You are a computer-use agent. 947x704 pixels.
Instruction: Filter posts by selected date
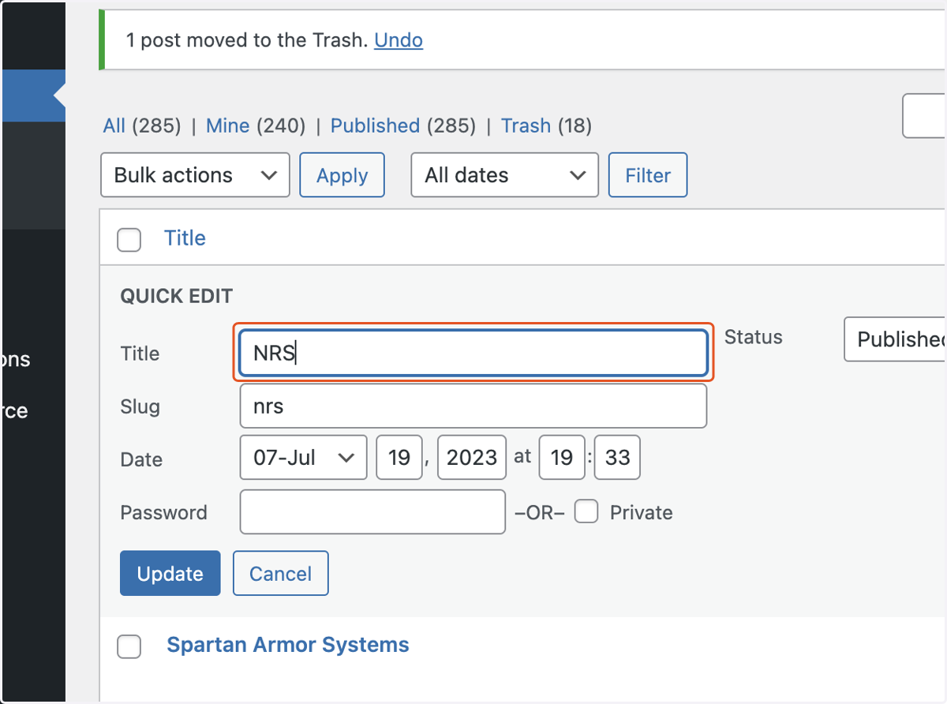pos(648,175)
